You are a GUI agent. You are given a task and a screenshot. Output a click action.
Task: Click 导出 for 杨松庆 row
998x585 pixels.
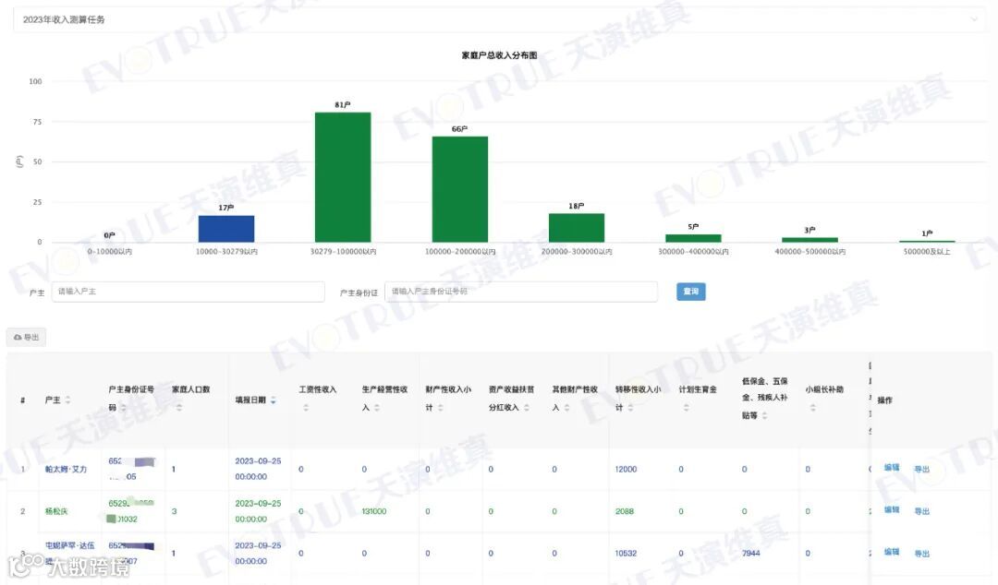tap(921, 511)
